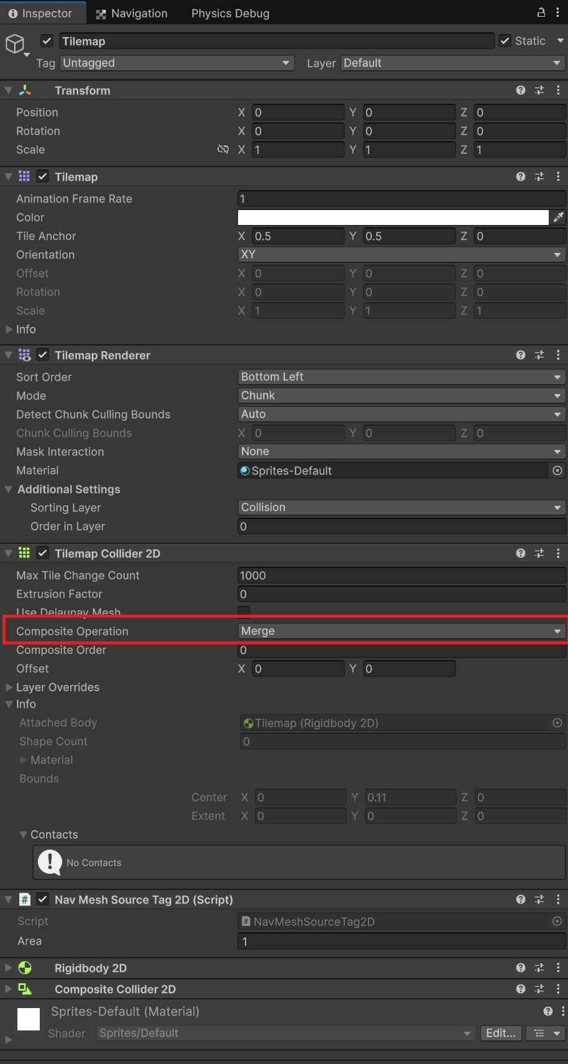This screenshot has width=568, height=1064.
Task: Click the Transform help question mark icon
Action: pos(521,91)
